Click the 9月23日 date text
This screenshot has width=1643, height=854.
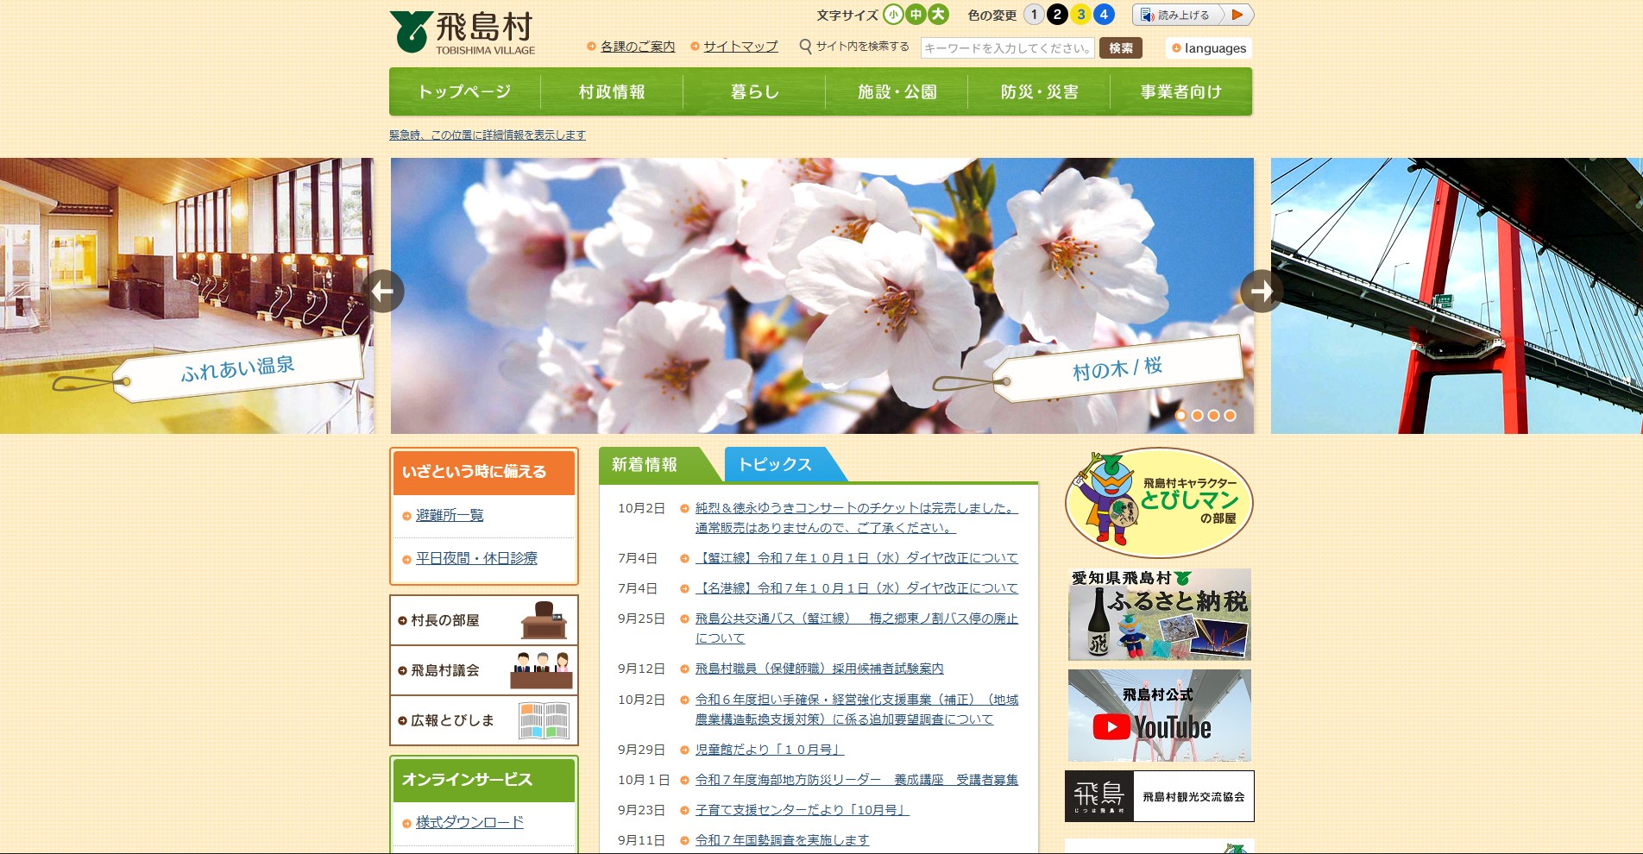(x=641, y=811)
